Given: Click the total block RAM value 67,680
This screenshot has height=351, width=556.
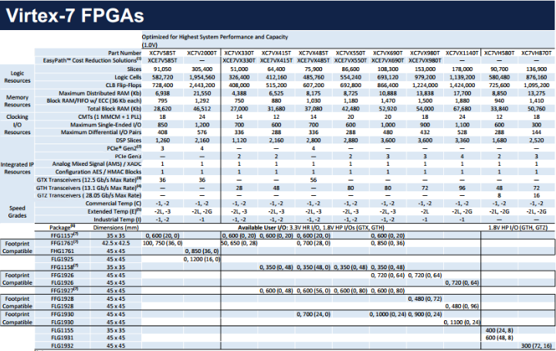Looking at the screenshot, I should click(x=462, y=109).
